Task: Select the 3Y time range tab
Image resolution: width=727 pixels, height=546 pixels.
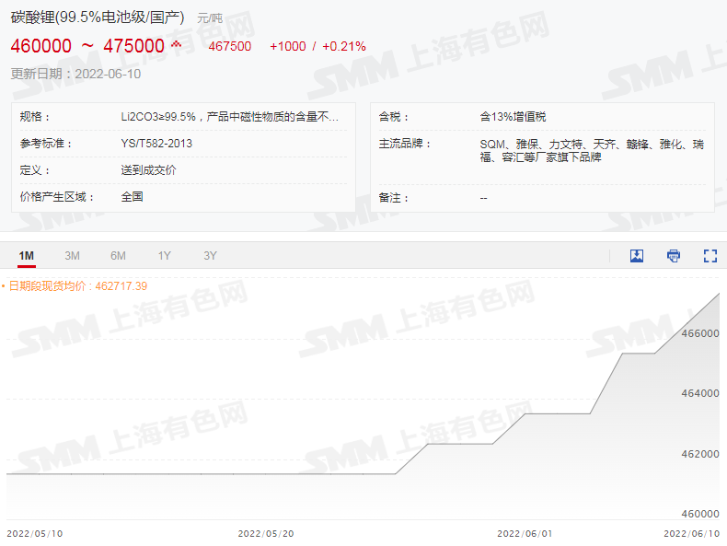Action: click(210, 256)
